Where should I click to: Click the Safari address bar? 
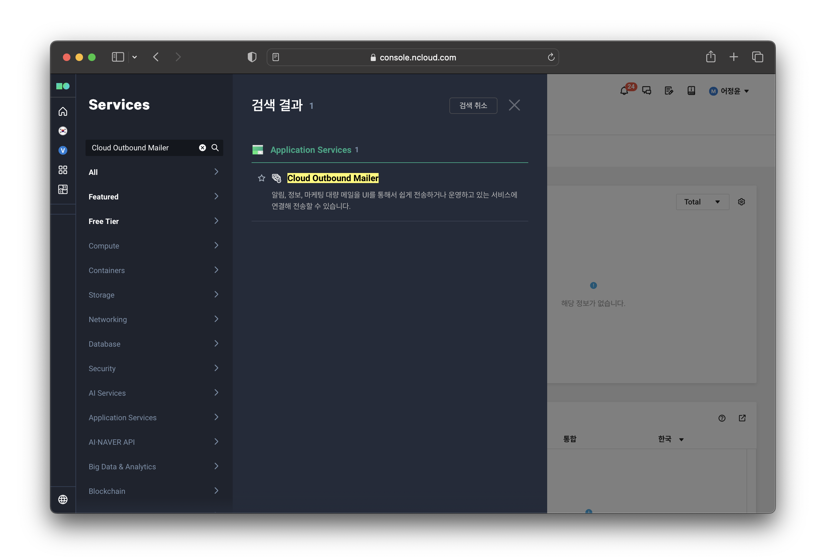click(412, 57)
